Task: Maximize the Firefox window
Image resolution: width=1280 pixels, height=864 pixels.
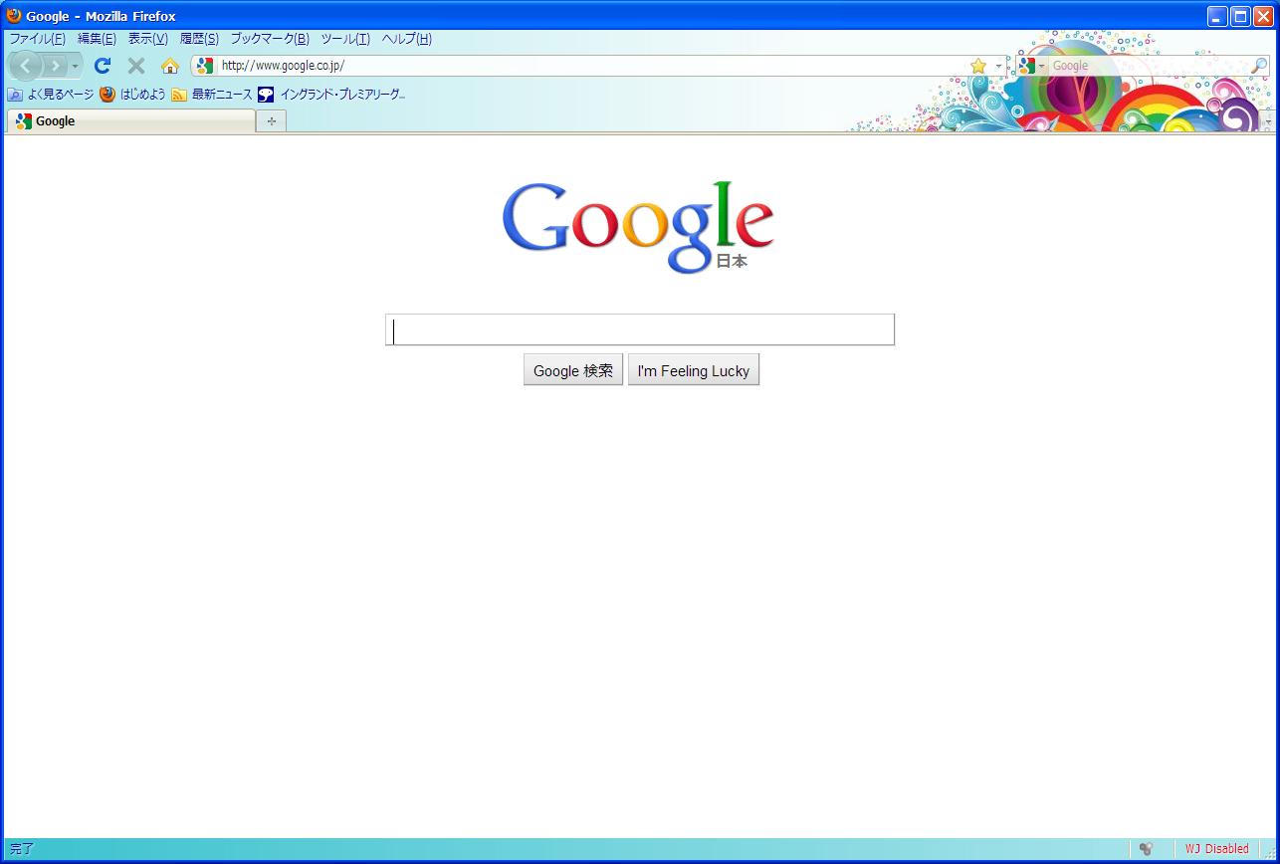Action: (1240, 16)
